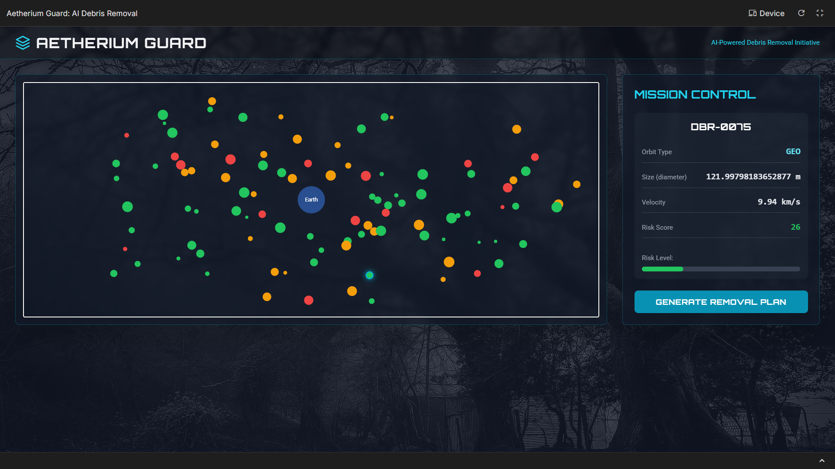Expand the chevron at bottom-right corner
This screenshot has height=469, width=835.
822,461
